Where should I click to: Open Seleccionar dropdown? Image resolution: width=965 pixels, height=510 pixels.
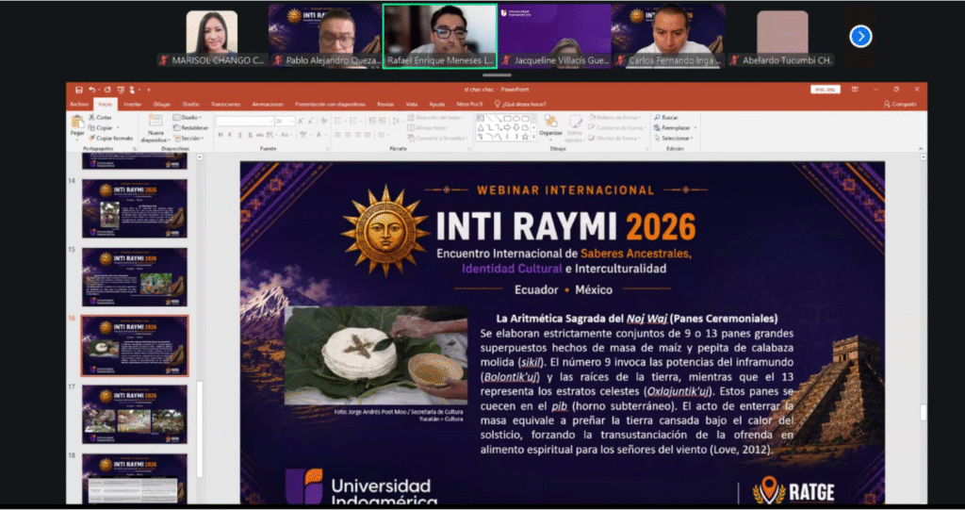(674, 139)
